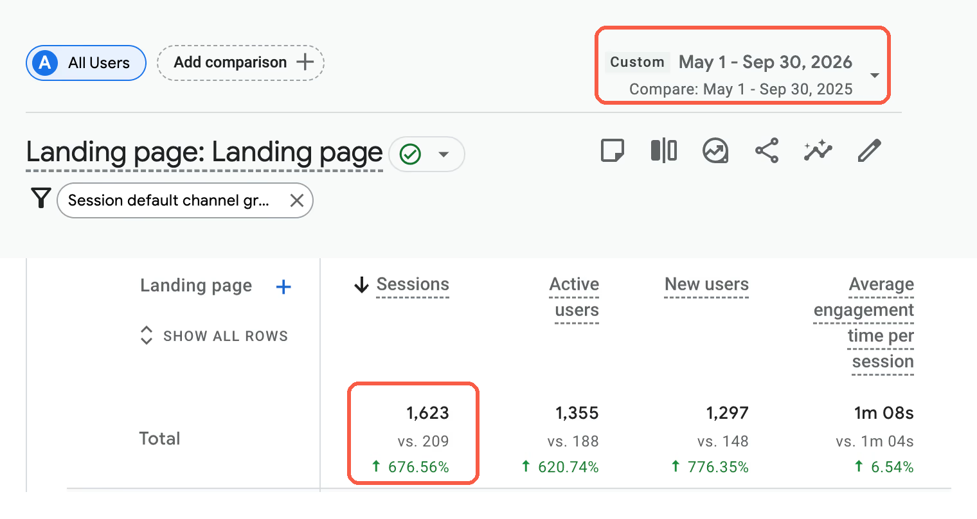Click the date range May 1 - Sep 30, 2026
The image size is (977, 519).
[766, 62]
